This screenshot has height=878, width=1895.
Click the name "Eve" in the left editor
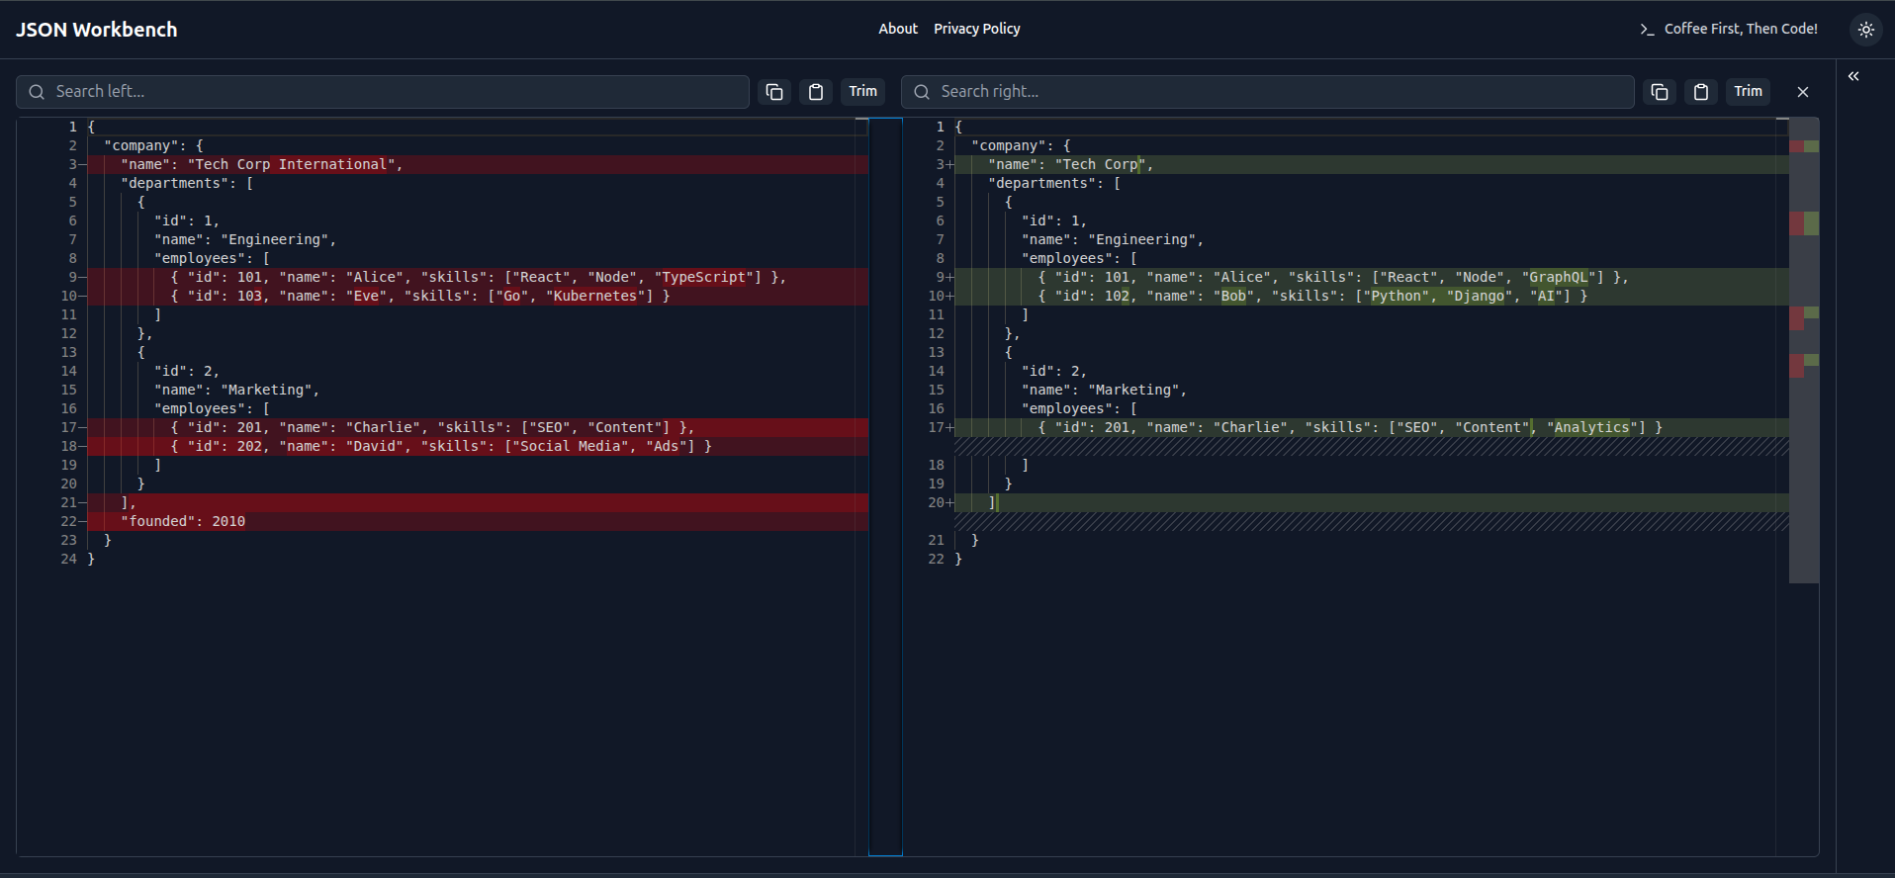366,296
